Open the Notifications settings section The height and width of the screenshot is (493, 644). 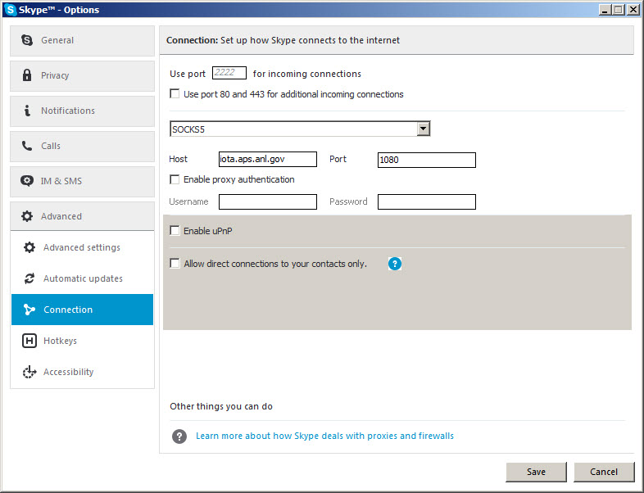82,111
